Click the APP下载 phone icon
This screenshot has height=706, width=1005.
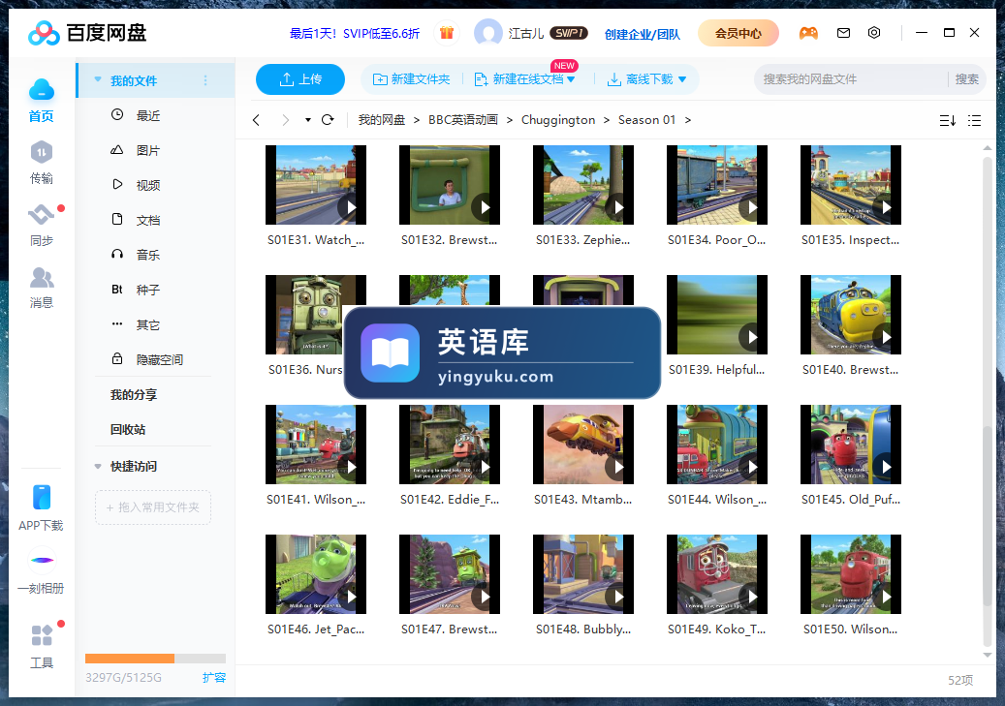[42, 497]
